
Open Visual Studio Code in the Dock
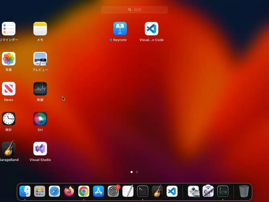tap(172, 191)
